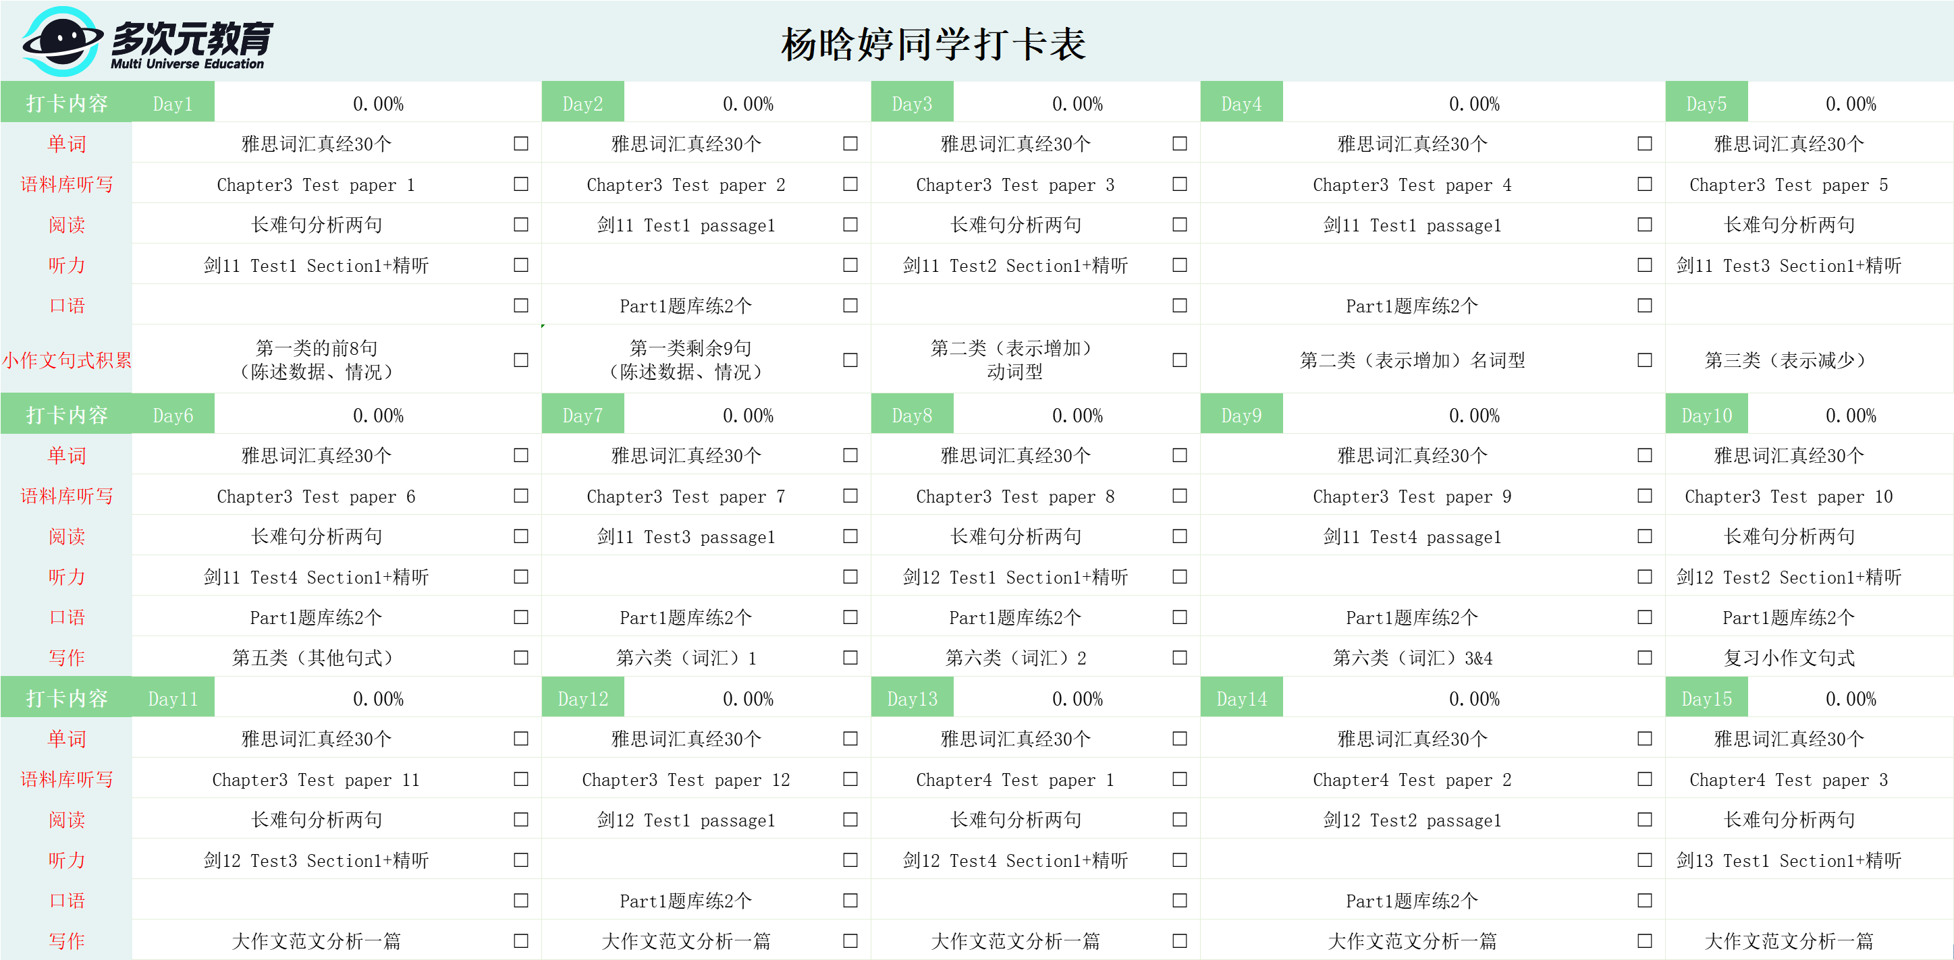Check Day3 长难句分析两句 checkbox
The width and height of the screenshot is (1954, 960).
1180,225
